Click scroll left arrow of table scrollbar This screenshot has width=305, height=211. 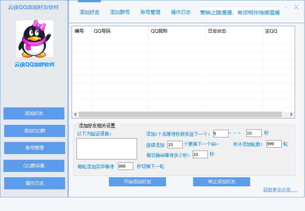pos(75,115)
